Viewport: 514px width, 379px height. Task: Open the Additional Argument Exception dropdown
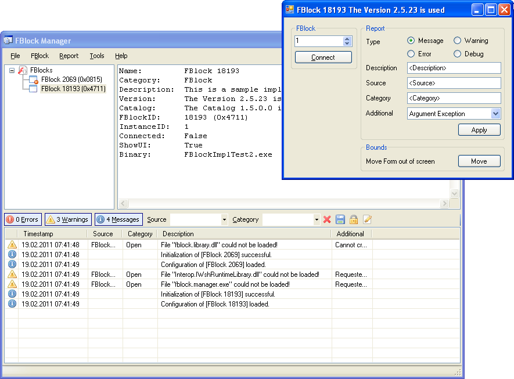pyautogui.click(x=495, y=114)
